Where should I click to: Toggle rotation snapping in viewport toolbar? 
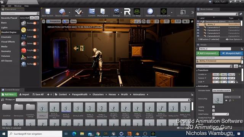coord(162,21)
